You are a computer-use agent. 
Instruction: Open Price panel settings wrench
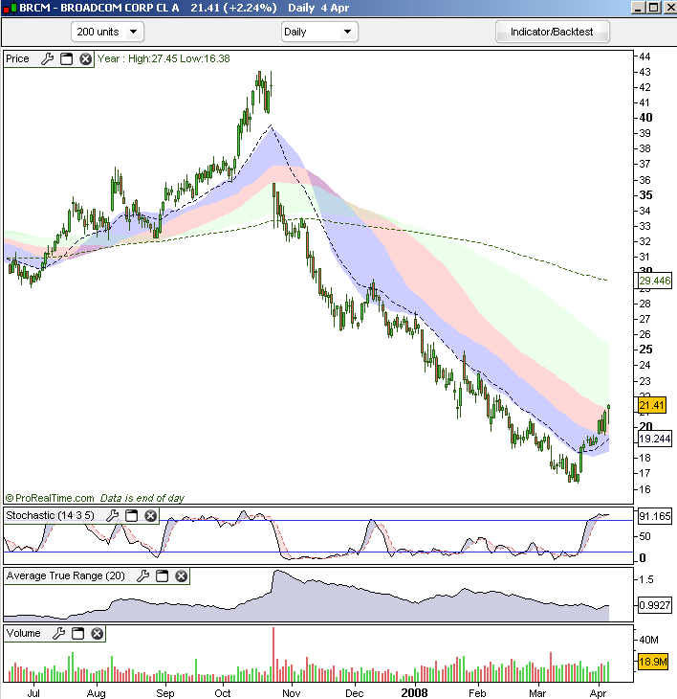tap(47, 58)
